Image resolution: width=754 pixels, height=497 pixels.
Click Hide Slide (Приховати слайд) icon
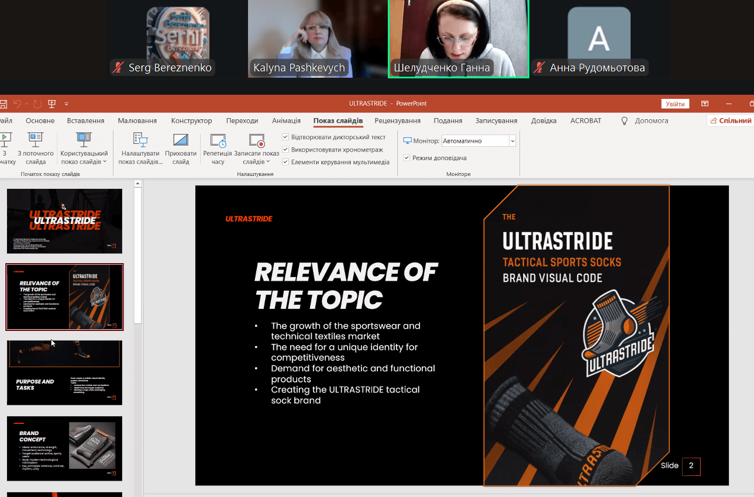181,140
